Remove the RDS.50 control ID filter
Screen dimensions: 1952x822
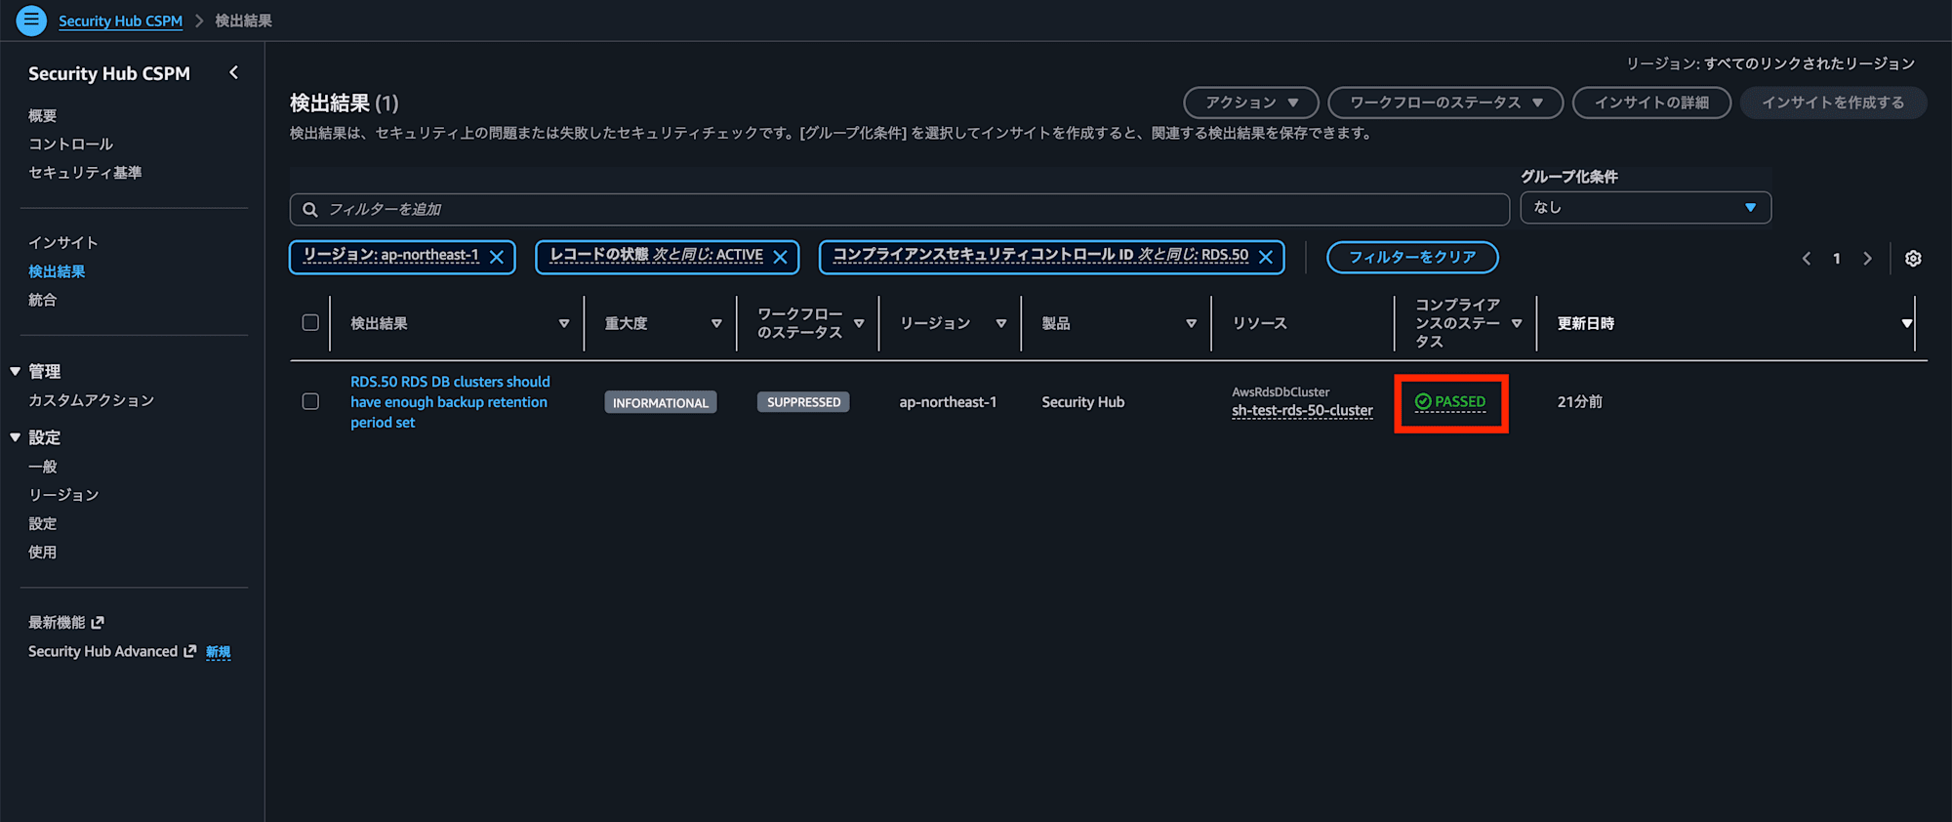pyautogui.click(x=1266, y=257)
